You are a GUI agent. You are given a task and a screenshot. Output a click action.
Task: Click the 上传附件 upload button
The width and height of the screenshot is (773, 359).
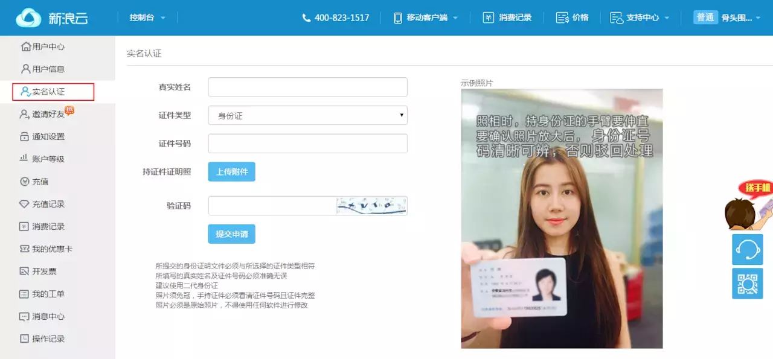coord(232,171)
